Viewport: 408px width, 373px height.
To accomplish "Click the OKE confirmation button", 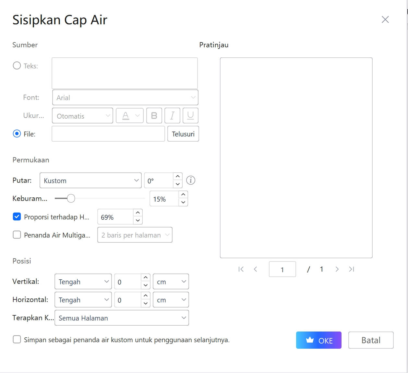I will [x=318, y=340].
